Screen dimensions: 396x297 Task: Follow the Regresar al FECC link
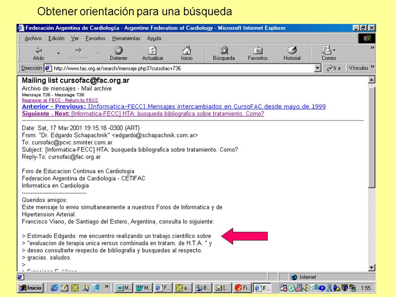[x=60, y=100]
